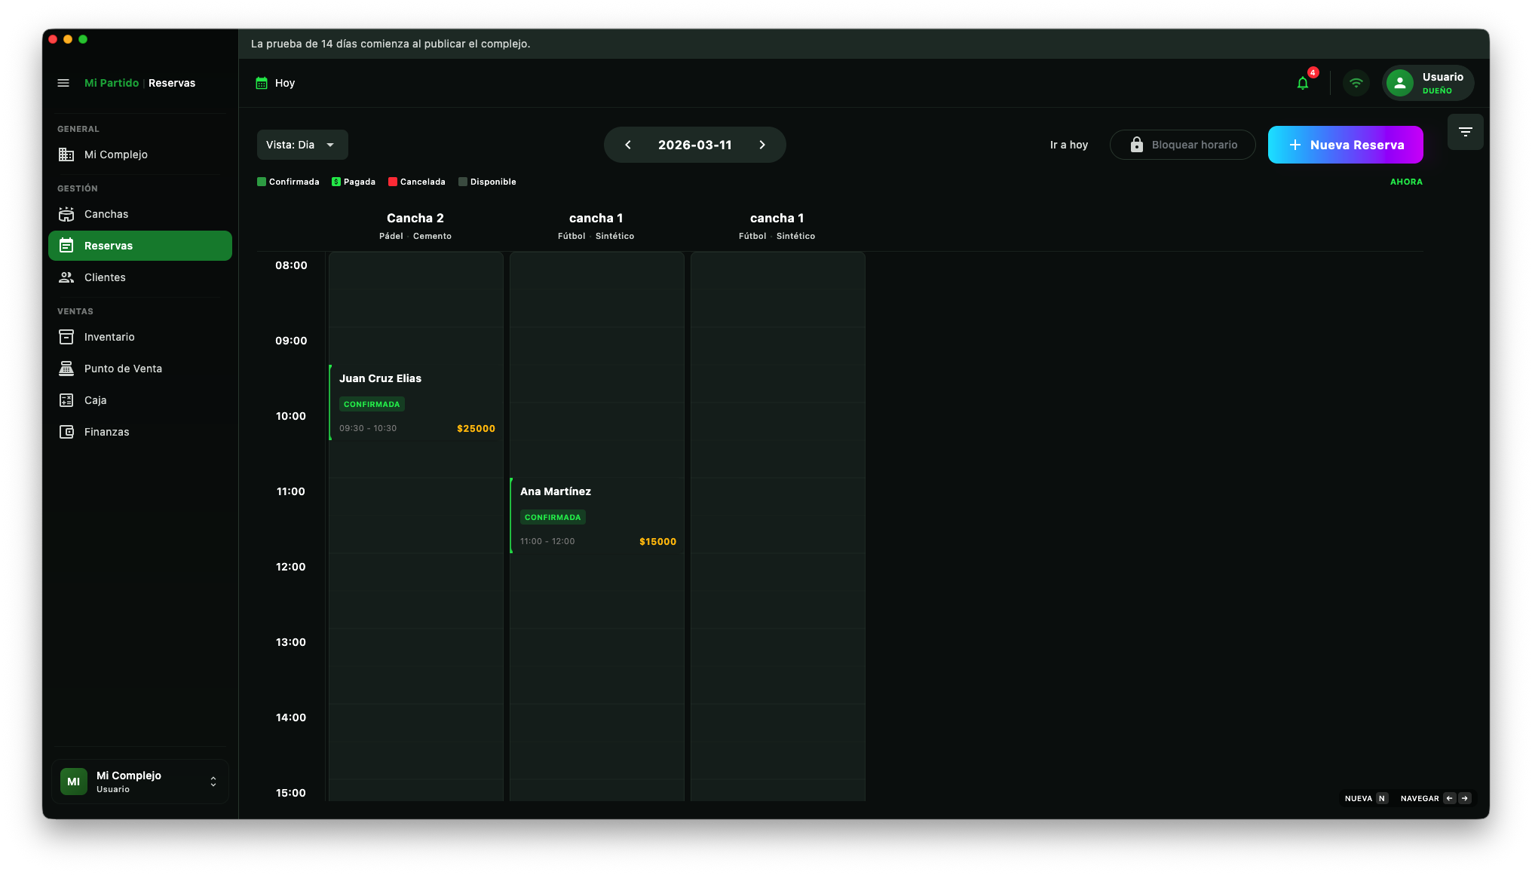Click the calendar icon beside Hoy

[262, 83]
